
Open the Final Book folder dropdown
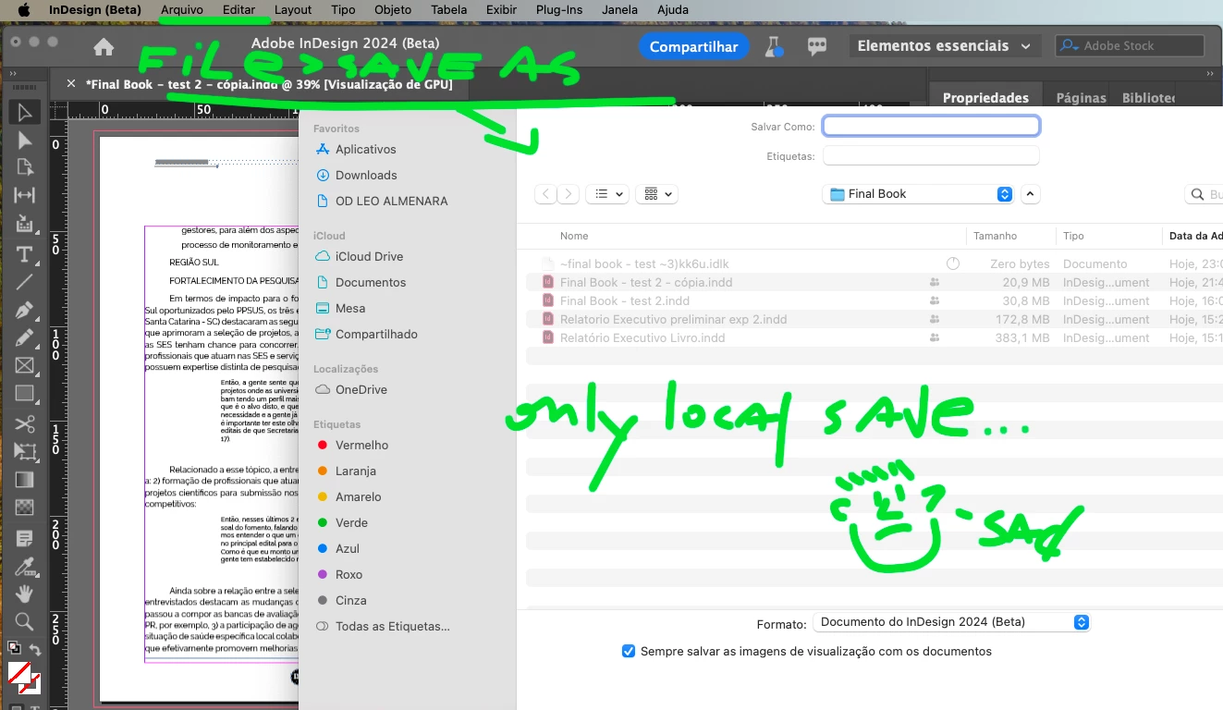pos(919,194)
